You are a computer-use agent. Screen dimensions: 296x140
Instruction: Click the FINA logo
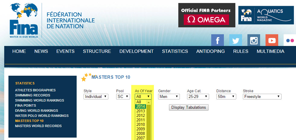click(x=24, y=20)
